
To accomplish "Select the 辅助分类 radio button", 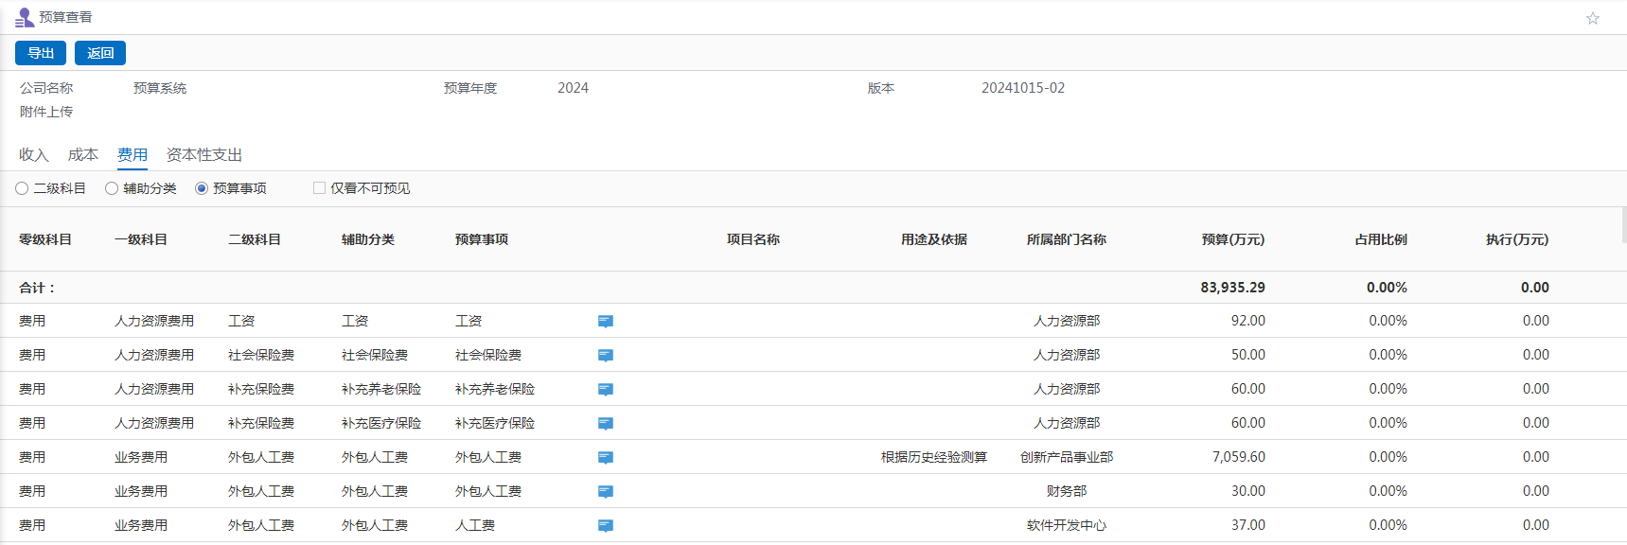I will pos(112,188).
